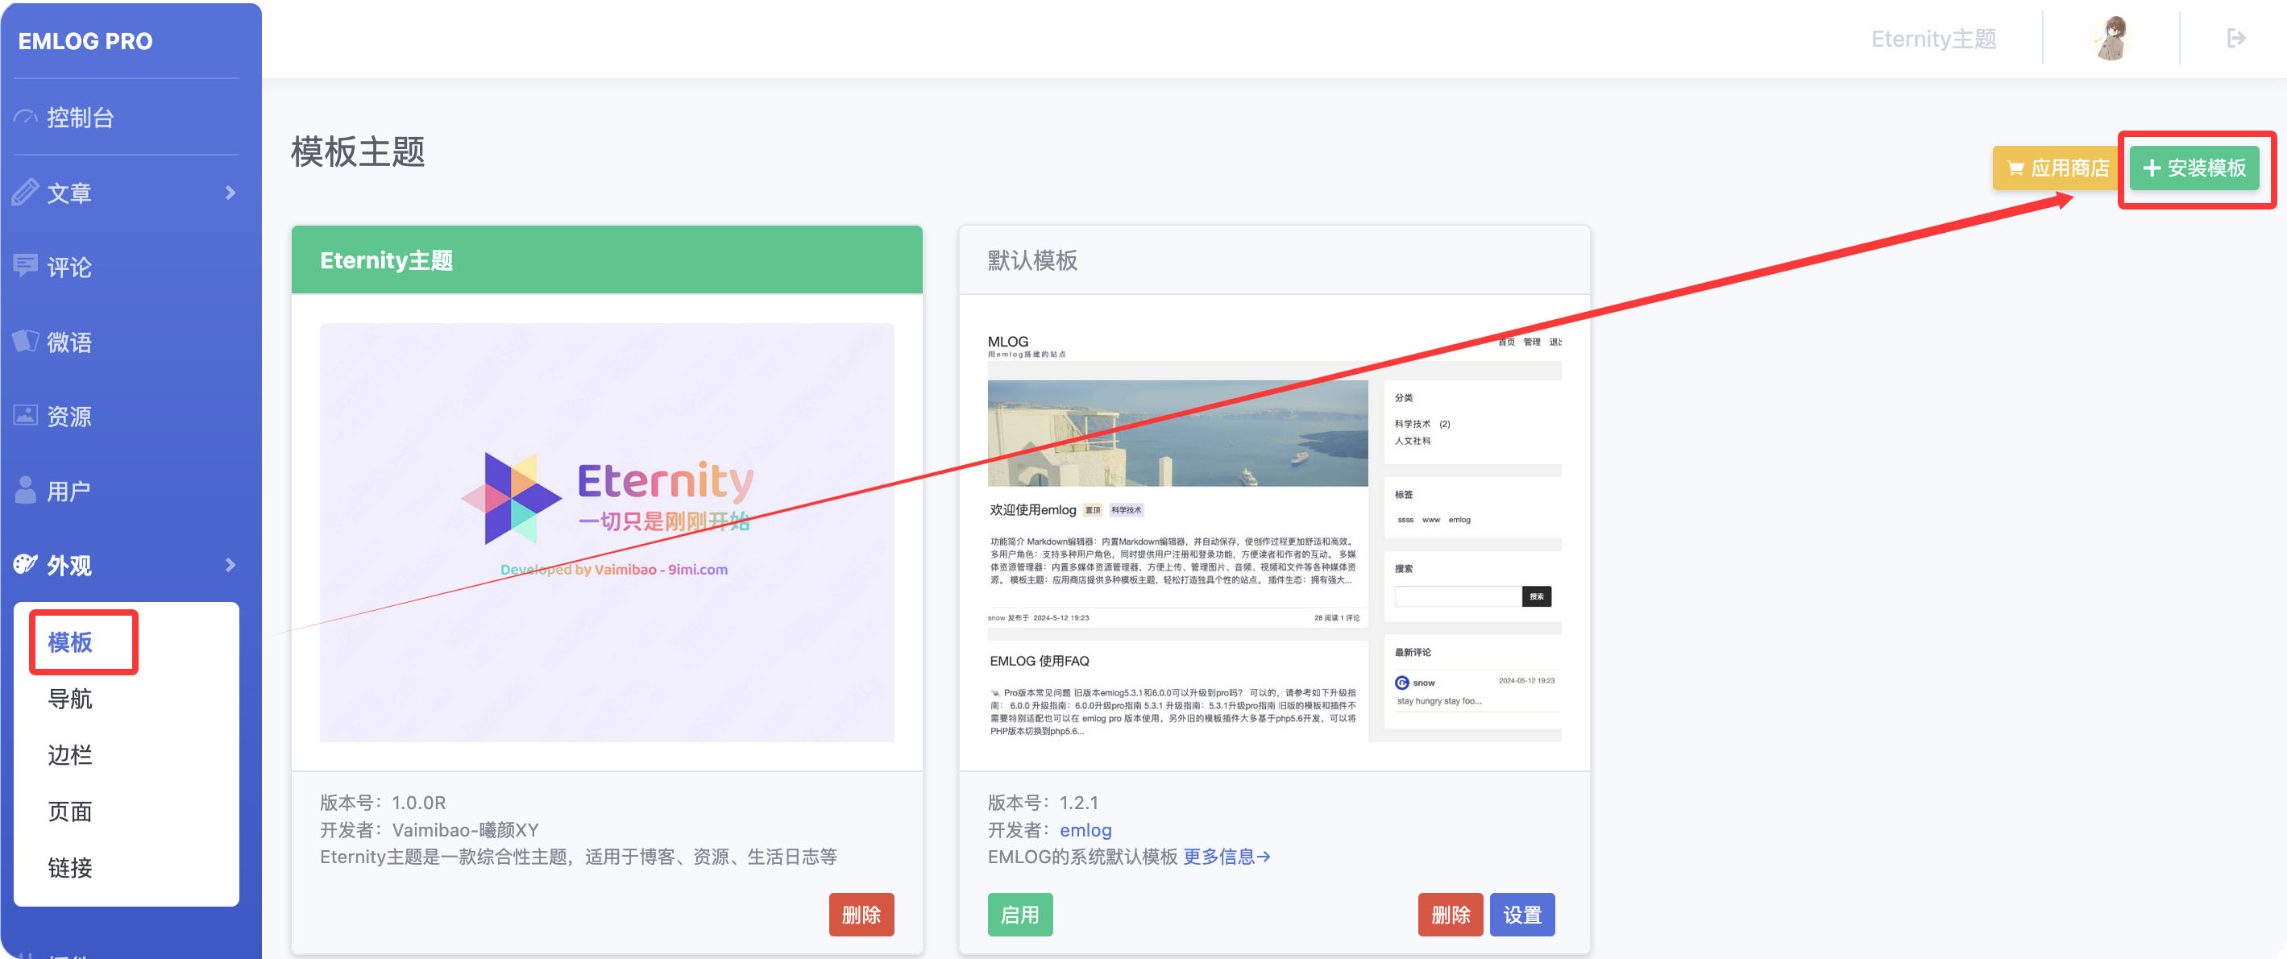2287x959 pixels.
Task: Click the palette icon next to 外观
Action: [25, 565]
